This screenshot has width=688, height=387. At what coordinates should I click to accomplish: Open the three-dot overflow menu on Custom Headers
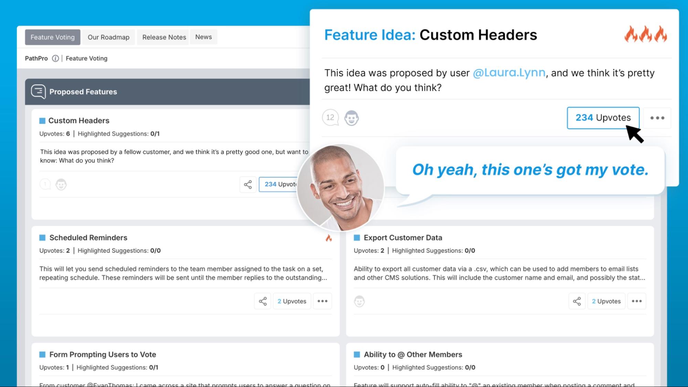pyautogui.click(x=657, y=118)
